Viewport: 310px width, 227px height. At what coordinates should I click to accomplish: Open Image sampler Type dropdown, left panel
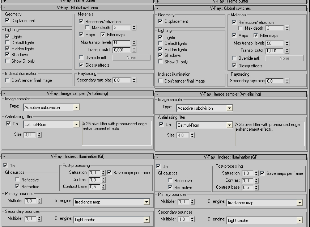point(51,107)
